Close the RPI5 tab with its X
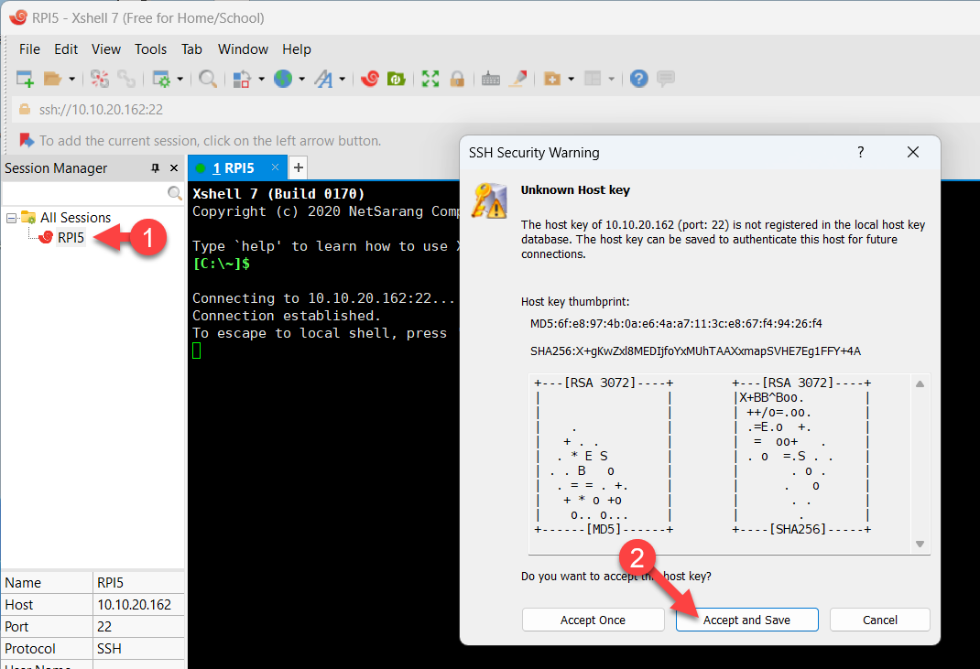Screen dimensions: 980x669 [x=275, y=167]
